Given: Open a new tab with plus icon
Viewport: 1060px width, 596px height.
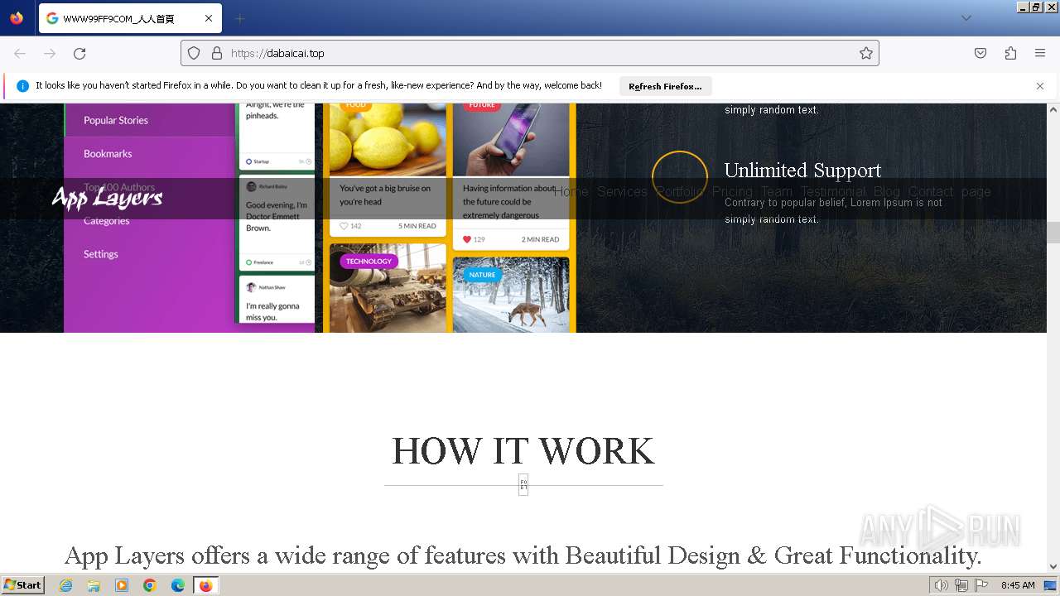Looking at the screenshot, I should click(x=239, y=18).
